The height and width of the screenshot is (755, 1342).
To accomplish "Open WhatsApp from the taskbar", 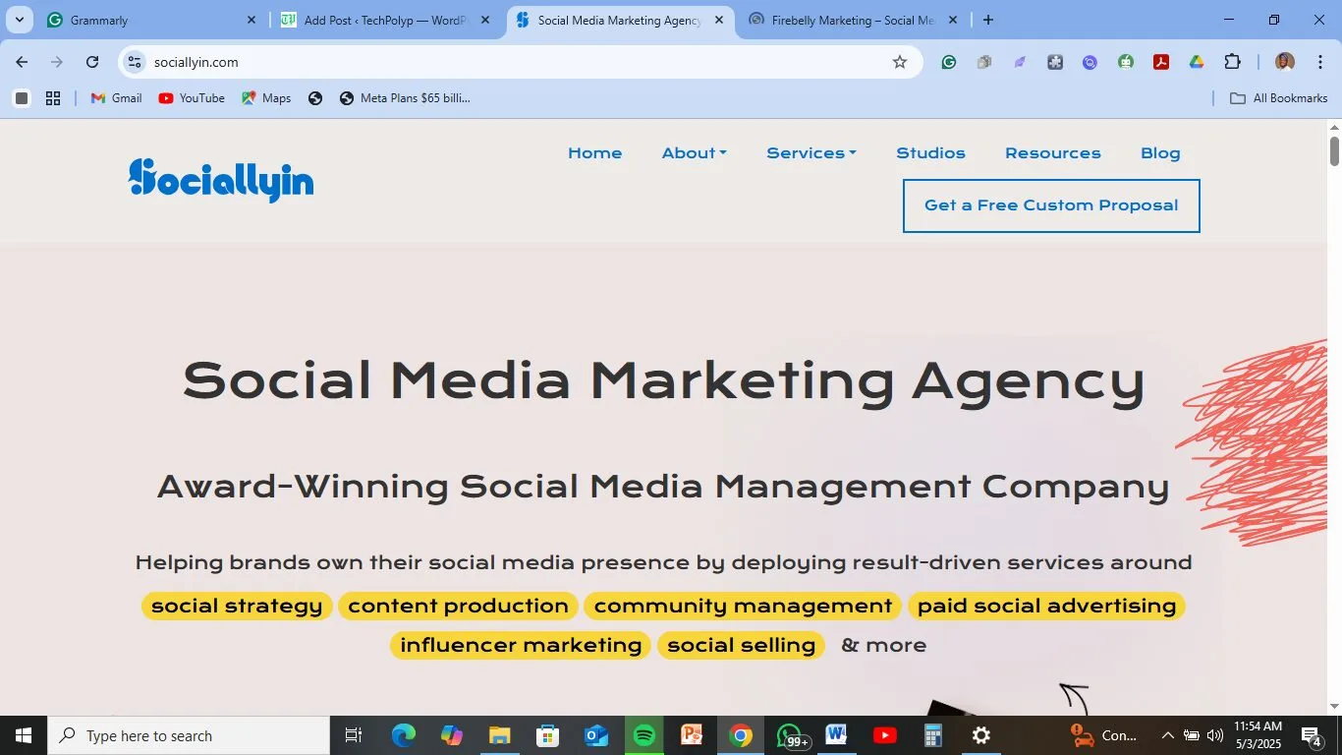I will 791,735.
